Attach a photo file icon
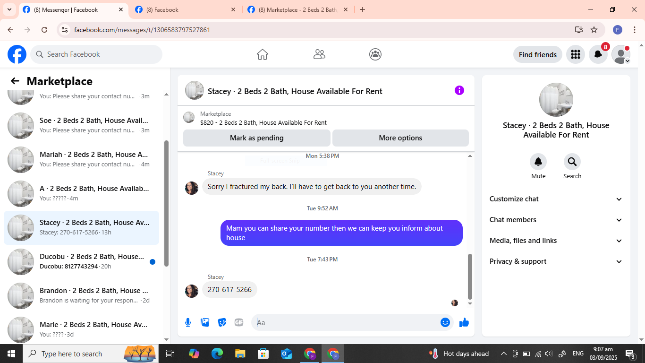The width and height of the screenshot is (645, 363). pyautogui.click(x=205, y=322)
